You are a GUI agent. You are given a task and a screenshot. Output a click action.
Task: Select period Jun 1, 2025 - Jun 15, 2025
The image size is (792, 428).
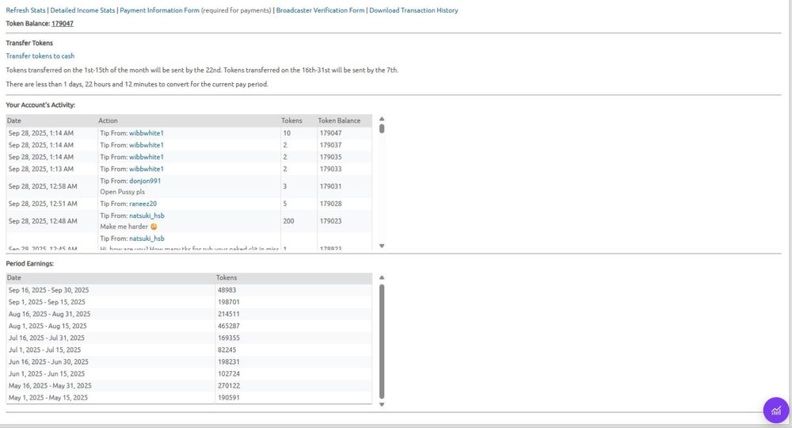47,374
